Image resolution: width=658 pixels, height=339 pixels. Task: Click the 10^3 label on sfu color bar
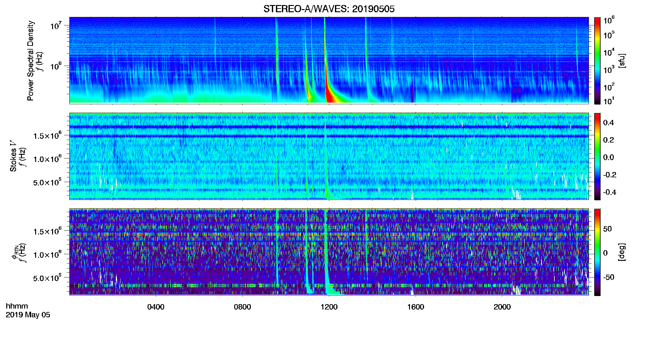click(x=609, y=70)
